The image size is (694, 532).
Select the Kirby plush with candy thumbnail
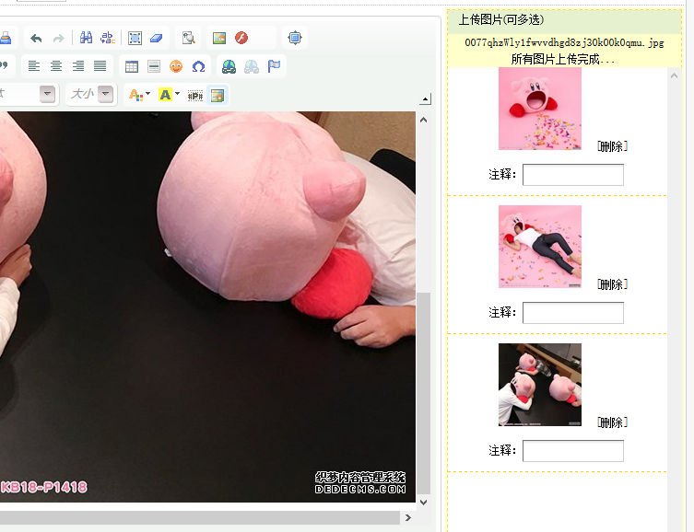pyautogui.click(x=540, y=109)
